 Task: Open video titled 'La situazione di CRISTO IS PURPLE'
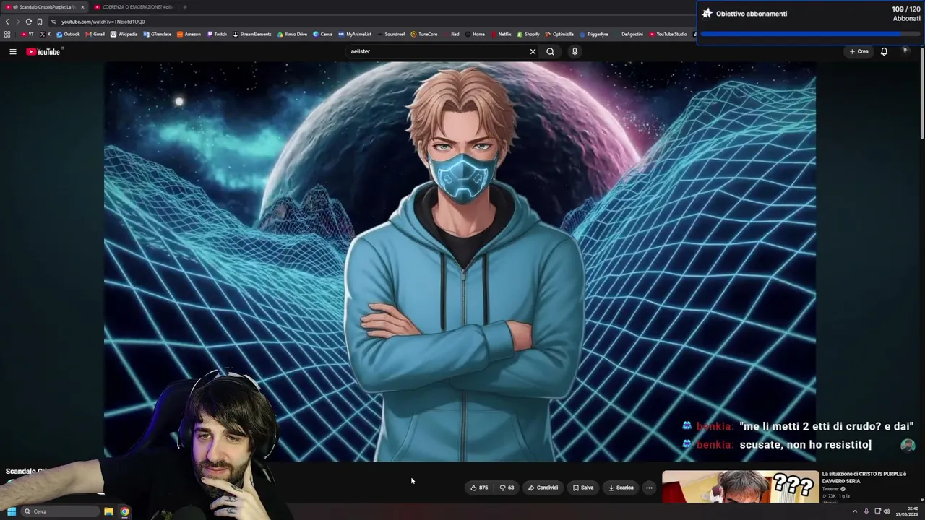(864, 477)
